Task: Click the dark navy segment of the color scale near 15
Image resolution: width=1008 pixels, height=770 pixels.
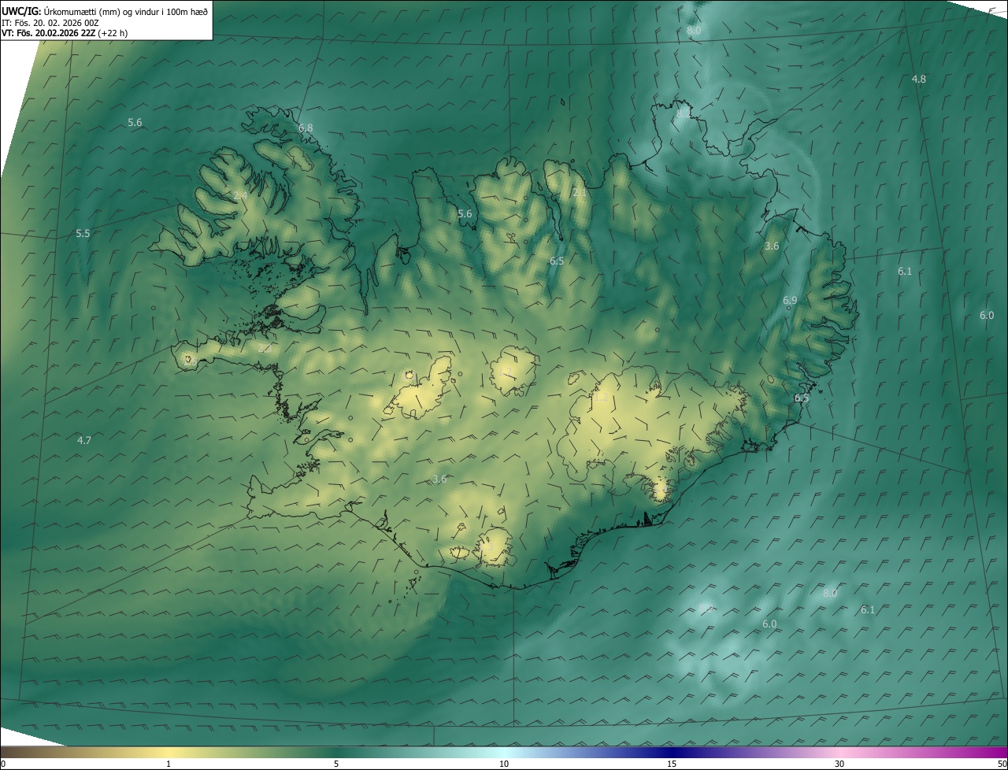Action: (672, 752)
